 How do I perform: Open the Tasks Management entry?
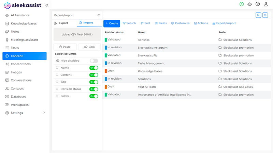pos(151,63)
